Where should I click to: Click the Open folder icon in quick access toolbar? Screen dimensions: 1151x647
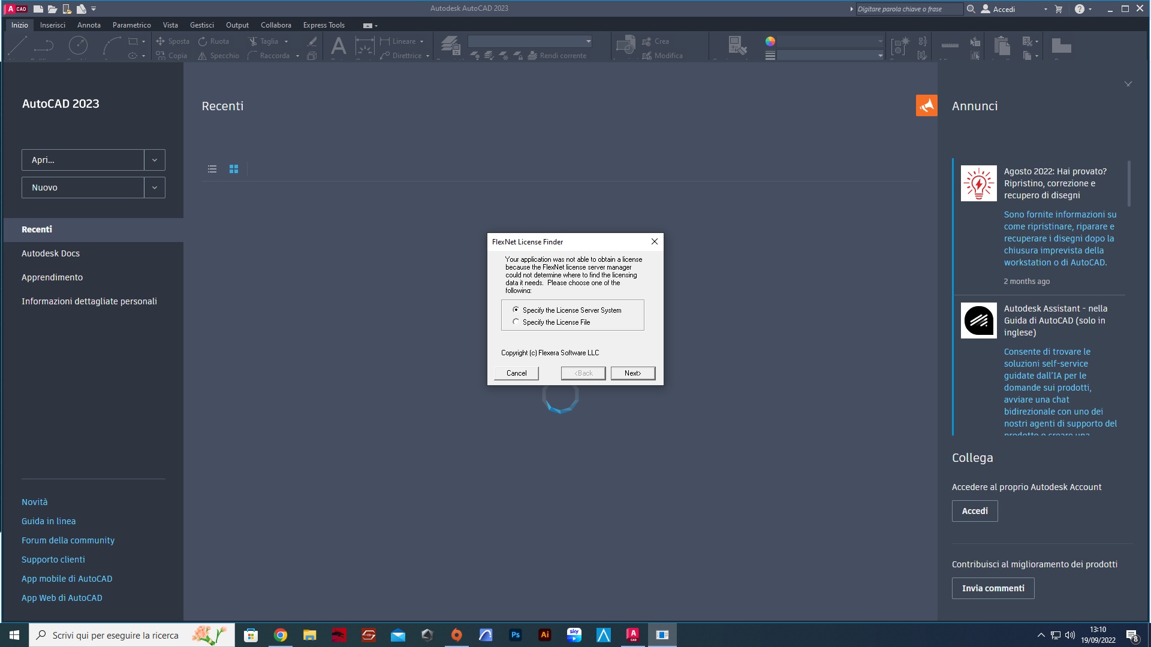coord(52,9)
